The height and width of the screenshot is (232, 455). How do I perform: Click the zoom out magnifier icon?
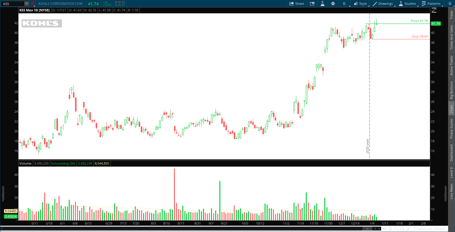click(x=402, y=229)
